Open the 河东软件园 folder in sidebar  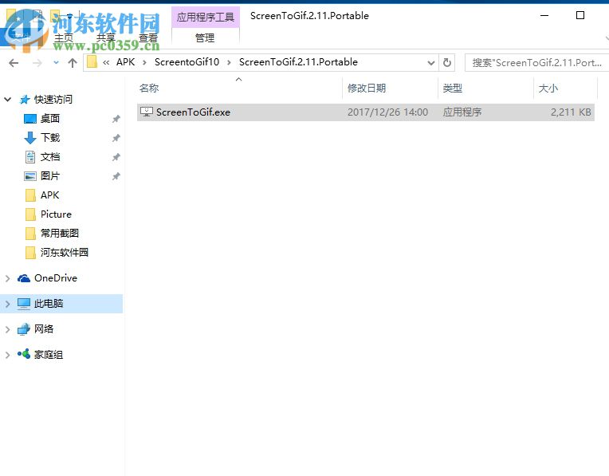[64, 253]
